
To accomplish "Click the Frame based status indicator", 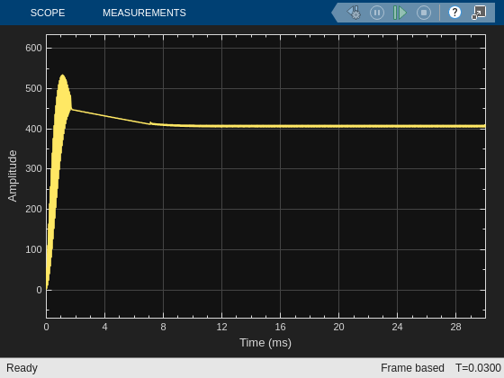I will tap(412, 368).
